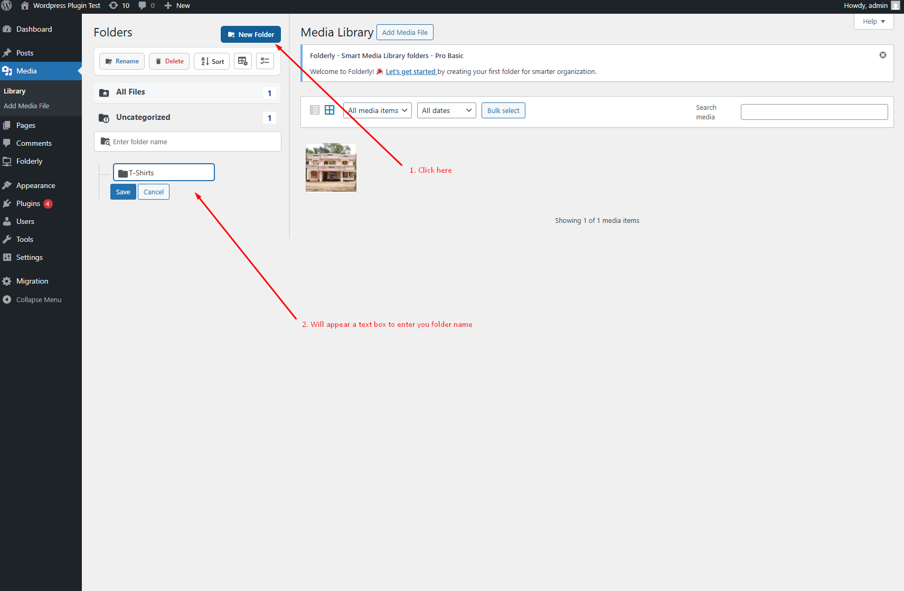Open Posts menu in sidebar
Screen dimensions: 904x591
click(41, 53)
